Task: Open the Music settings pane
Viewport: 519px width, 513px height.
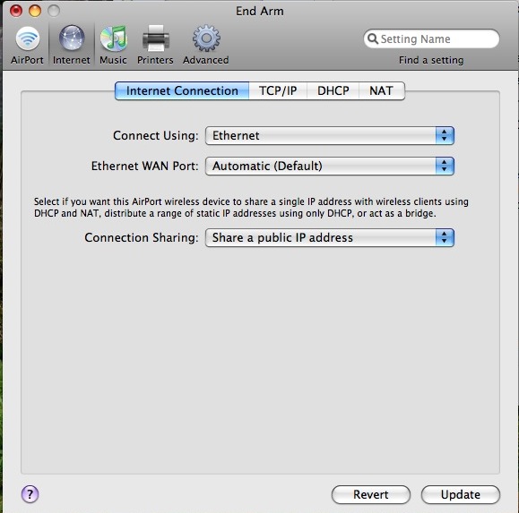Action: coord(113,45)
